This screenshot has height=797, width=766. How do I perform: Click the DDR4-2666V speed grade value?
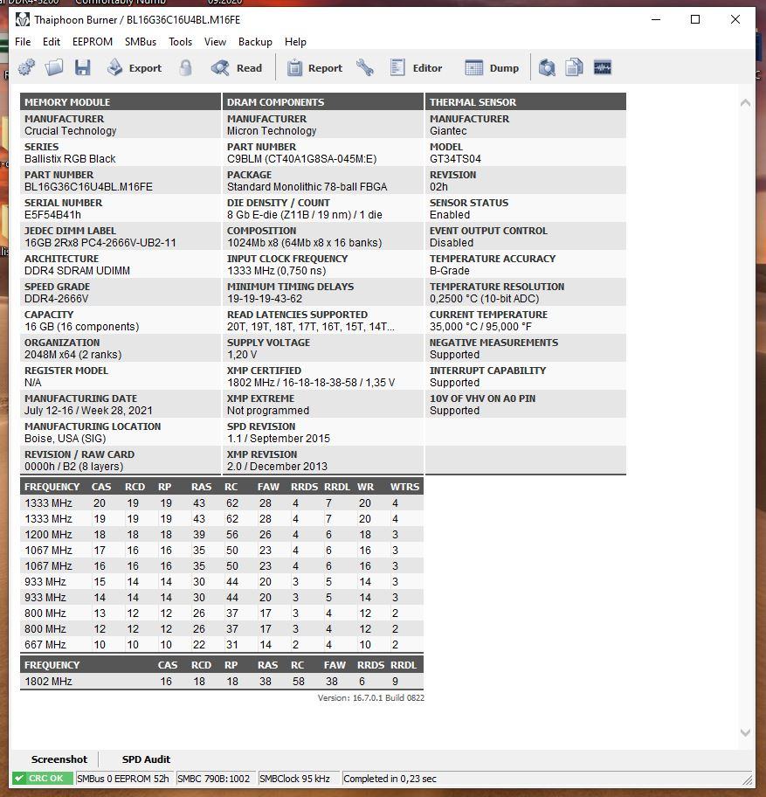(57, 298)
